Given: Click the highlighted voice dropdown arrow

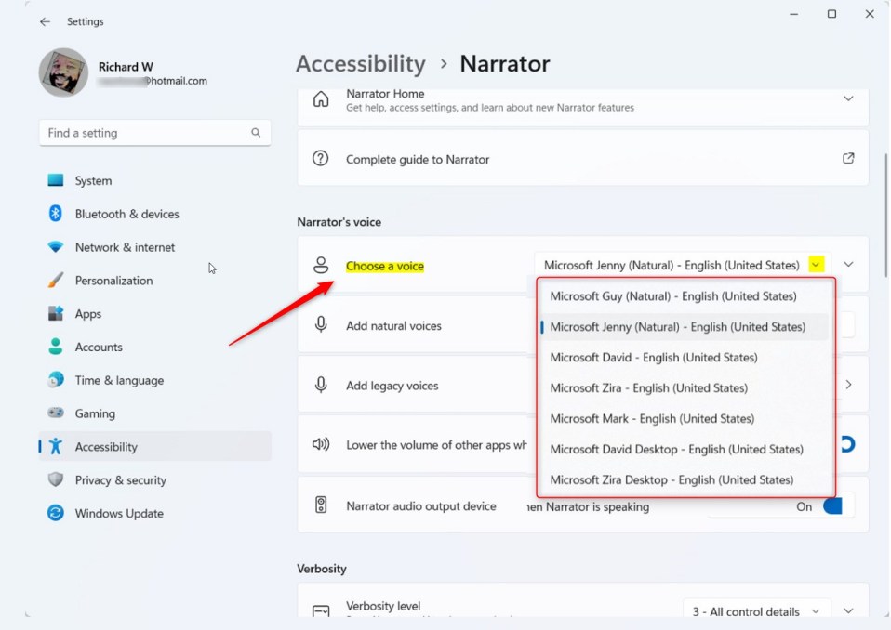Looking at the screenshot, I should tap(816, 265).
